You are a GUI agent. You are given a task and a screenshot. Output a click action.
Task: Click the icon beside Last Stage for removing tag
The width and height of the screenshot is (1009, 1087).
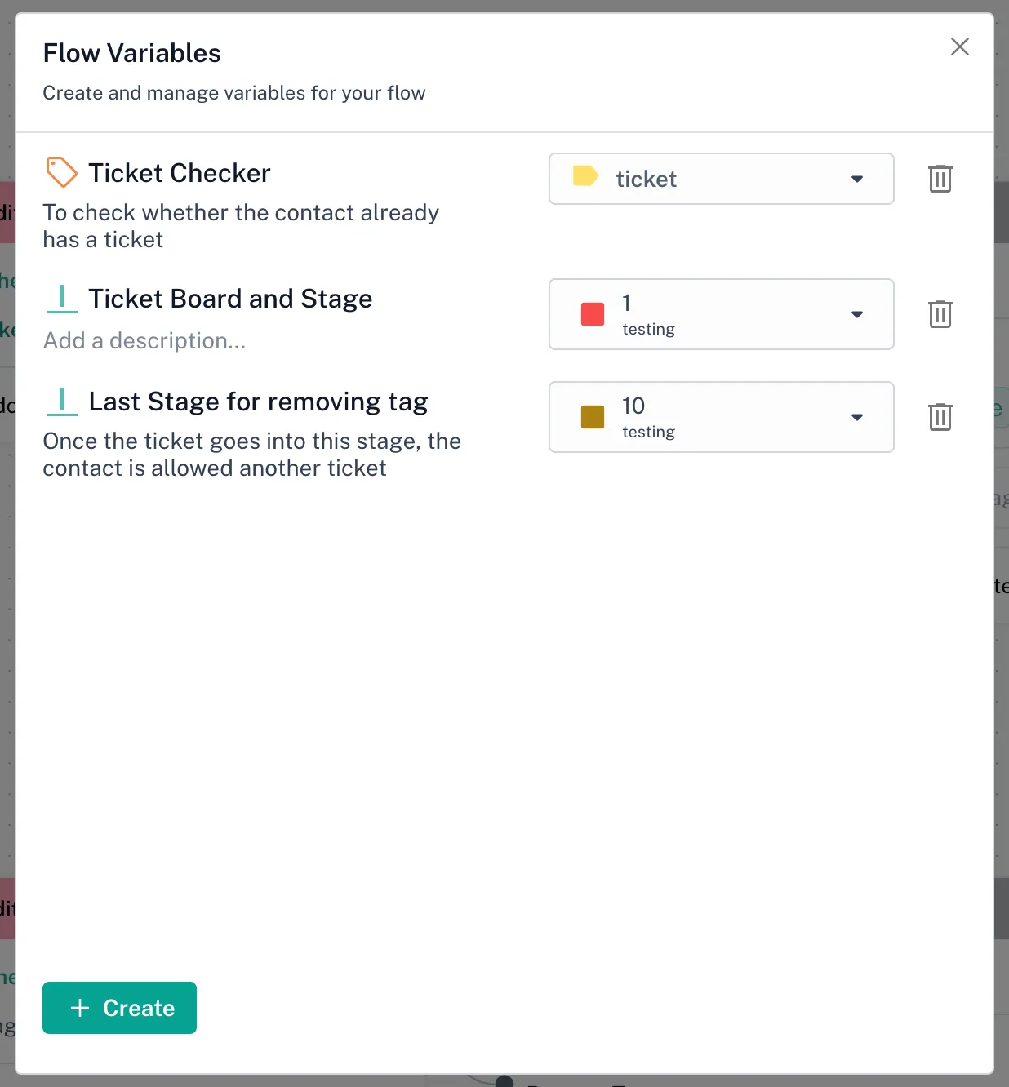coord(61,402)
